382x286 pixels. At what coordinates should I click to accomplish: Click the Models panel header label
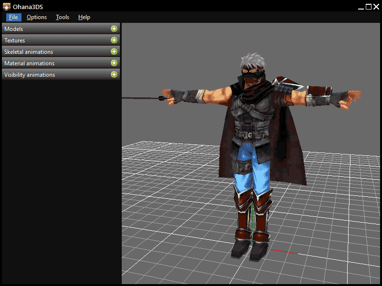(x=14, y=29)
